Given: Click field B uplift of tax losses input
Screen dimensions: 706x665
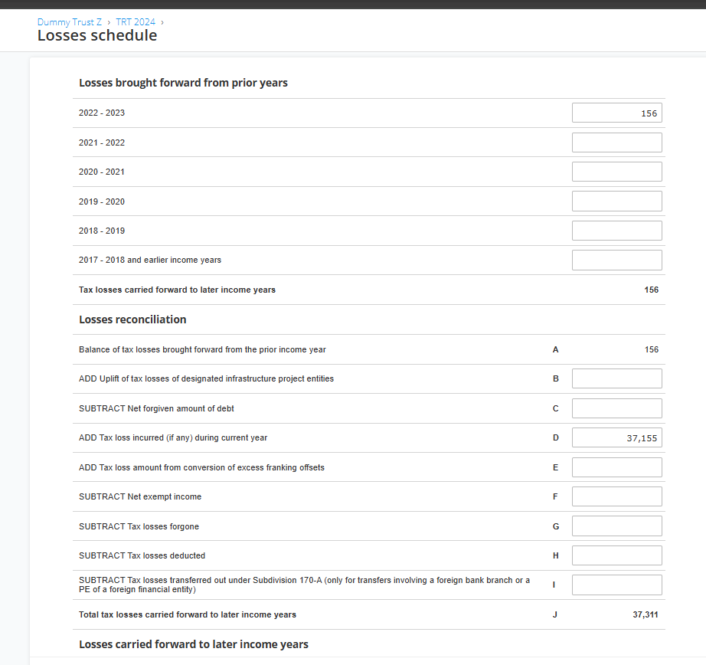Looking at the screenshot, I should pos(617,378).
